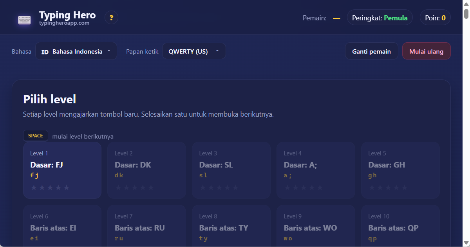Select Level 8 Baris atas: TY card

click(231, 226)
